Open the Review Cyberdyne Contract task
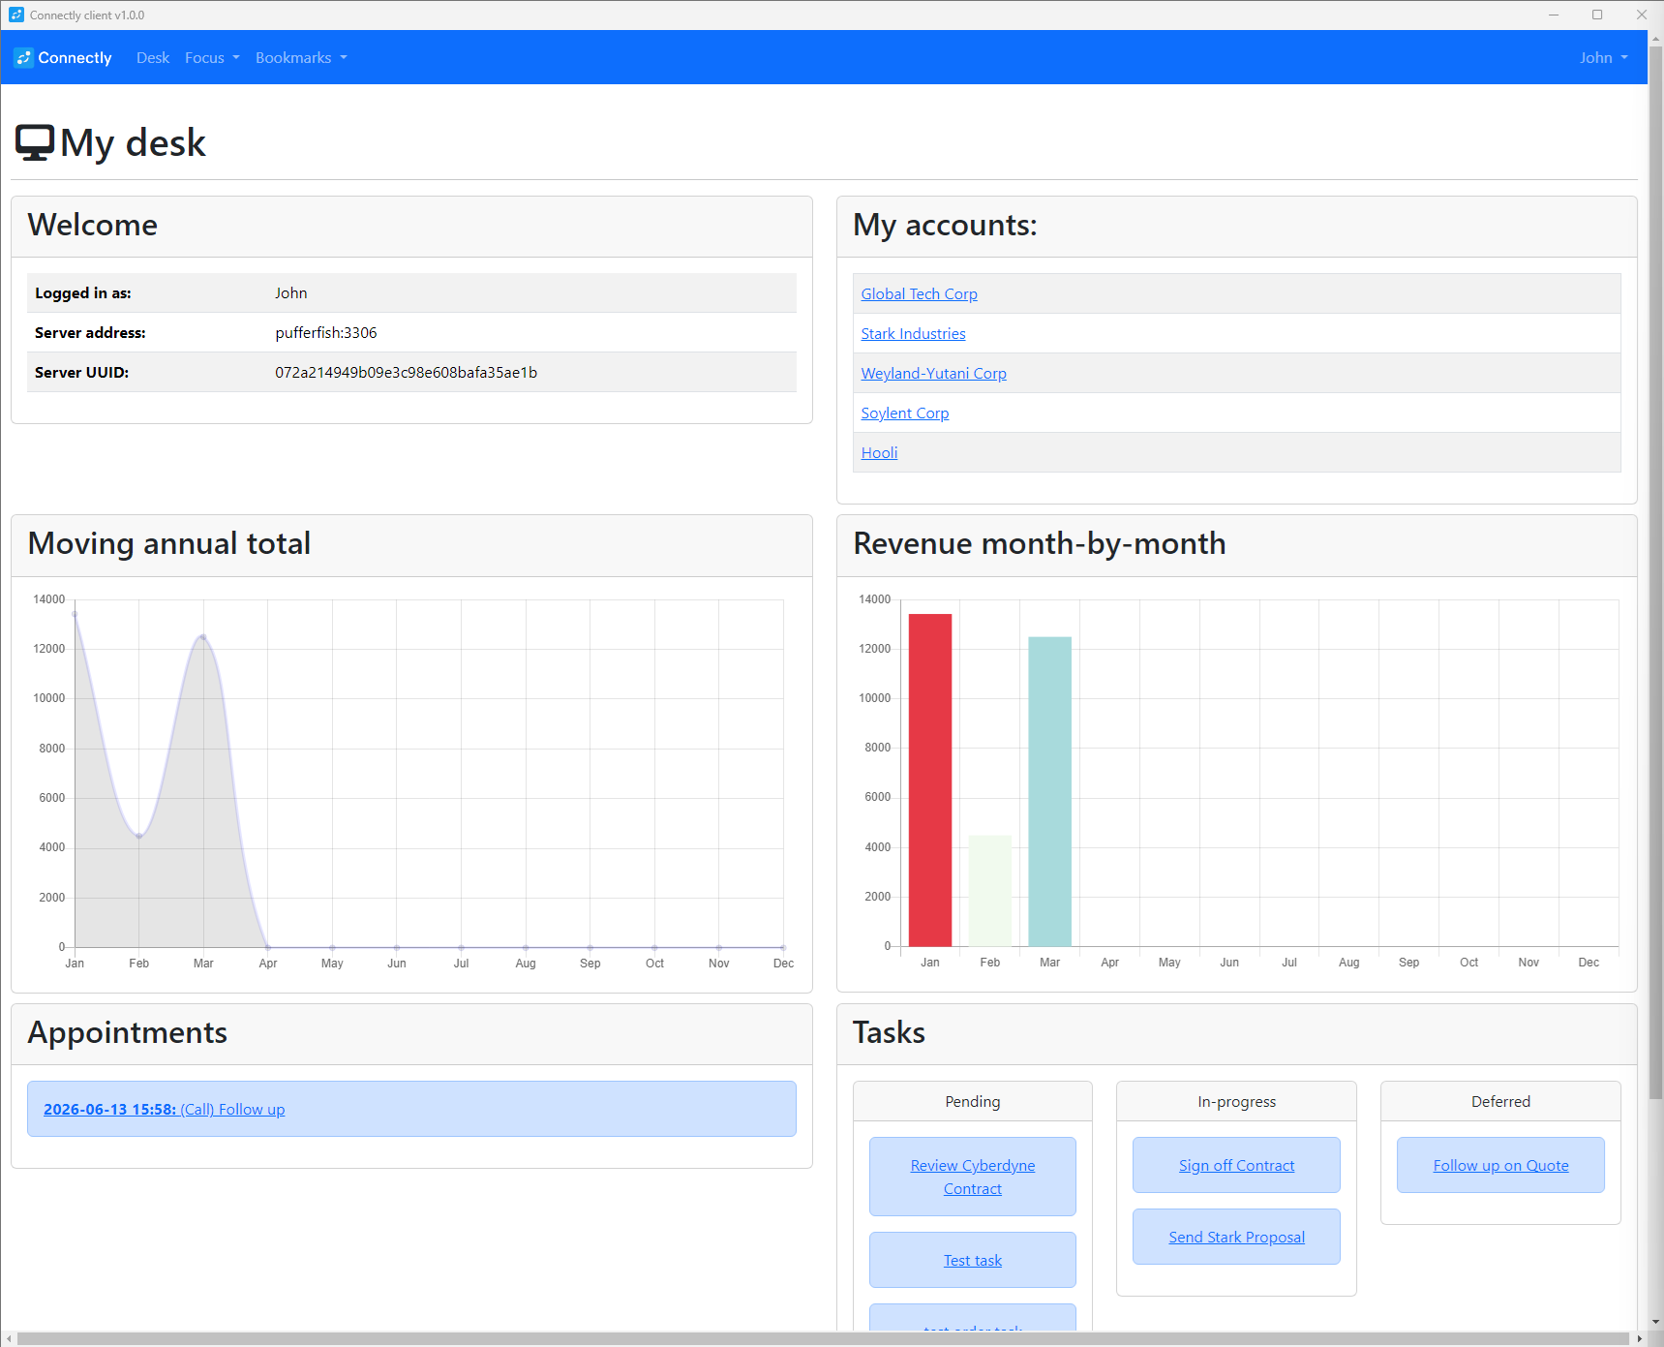This screenshot has width=1664, height=1347. pos(972,1177)
